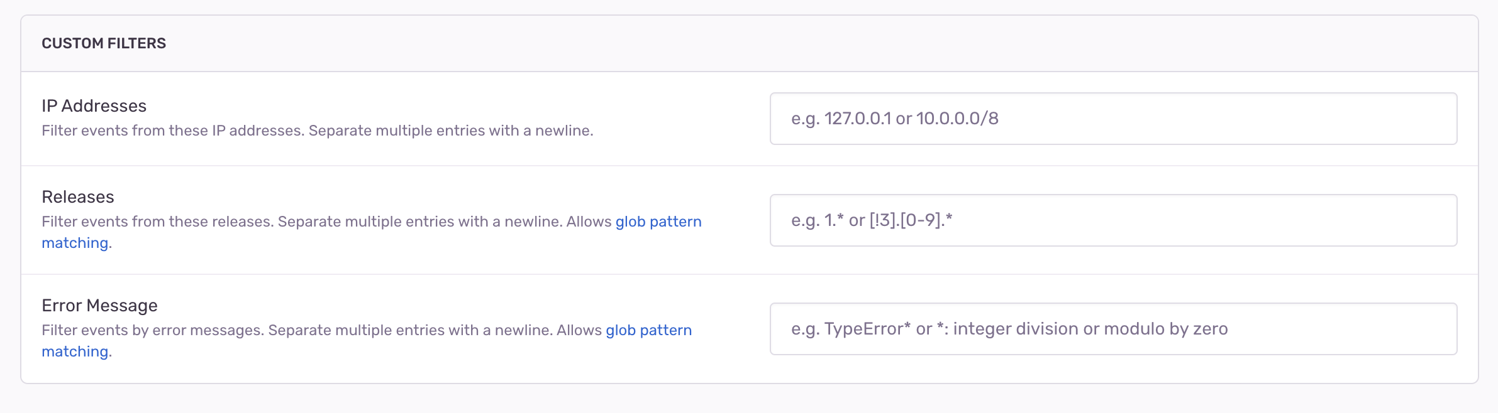Place cursor on '127.0.0.1 or 10.0.0.0/8' placeholder
Viewport: 1498px width, 413px height.
click(x=911, y=119)
